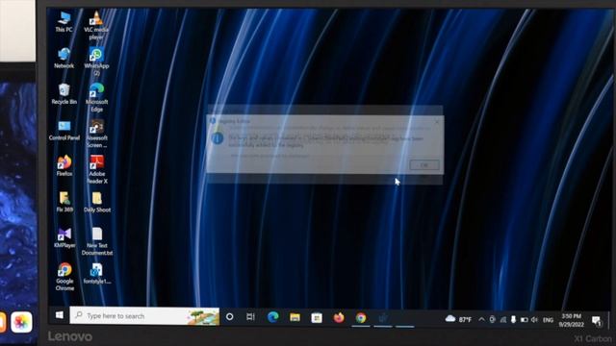Open This PC desktop icon
The image size is (616, 346).
click(64, 22)
